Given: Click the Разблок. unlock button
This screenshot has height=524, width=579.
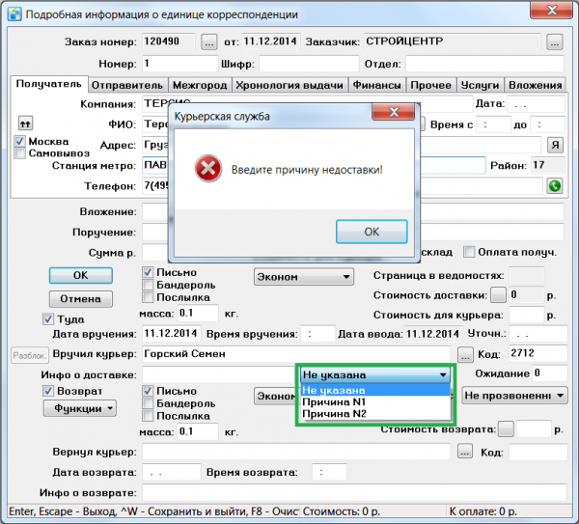Looking at the screenshot, I should (x=26, y=354).
